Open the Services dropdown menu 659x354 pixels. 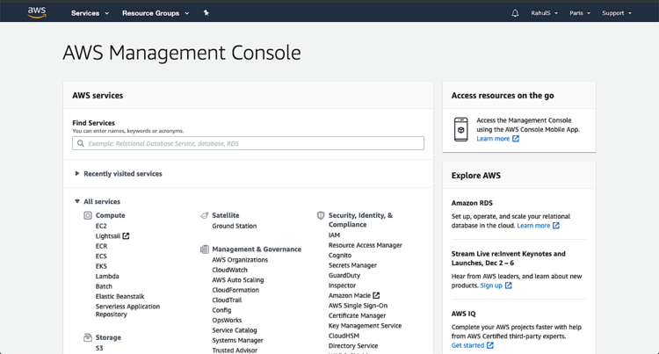tap(90, 13)
